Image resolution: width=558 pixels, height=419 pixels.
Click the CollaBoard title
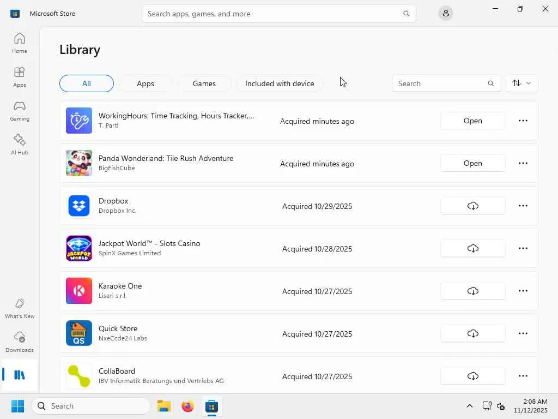click(117, 371)
